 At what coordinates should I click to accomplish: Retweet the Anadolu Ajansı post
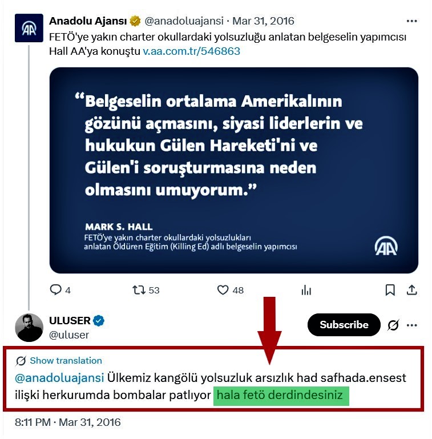pyautogui.click(x=139, y=290)
